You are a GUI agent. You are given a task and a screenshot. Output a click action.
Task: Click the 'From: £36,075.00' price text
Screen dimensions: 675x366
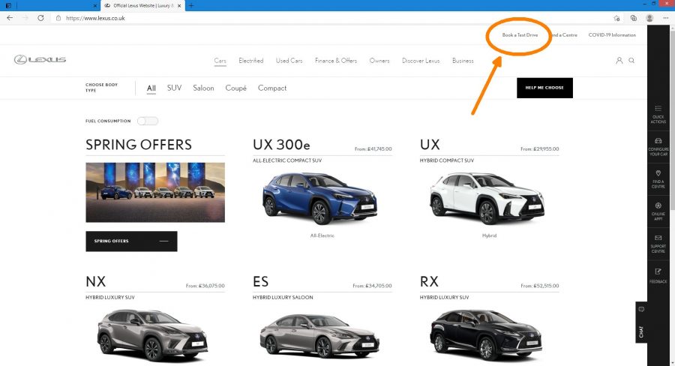[x=205, y=286]
